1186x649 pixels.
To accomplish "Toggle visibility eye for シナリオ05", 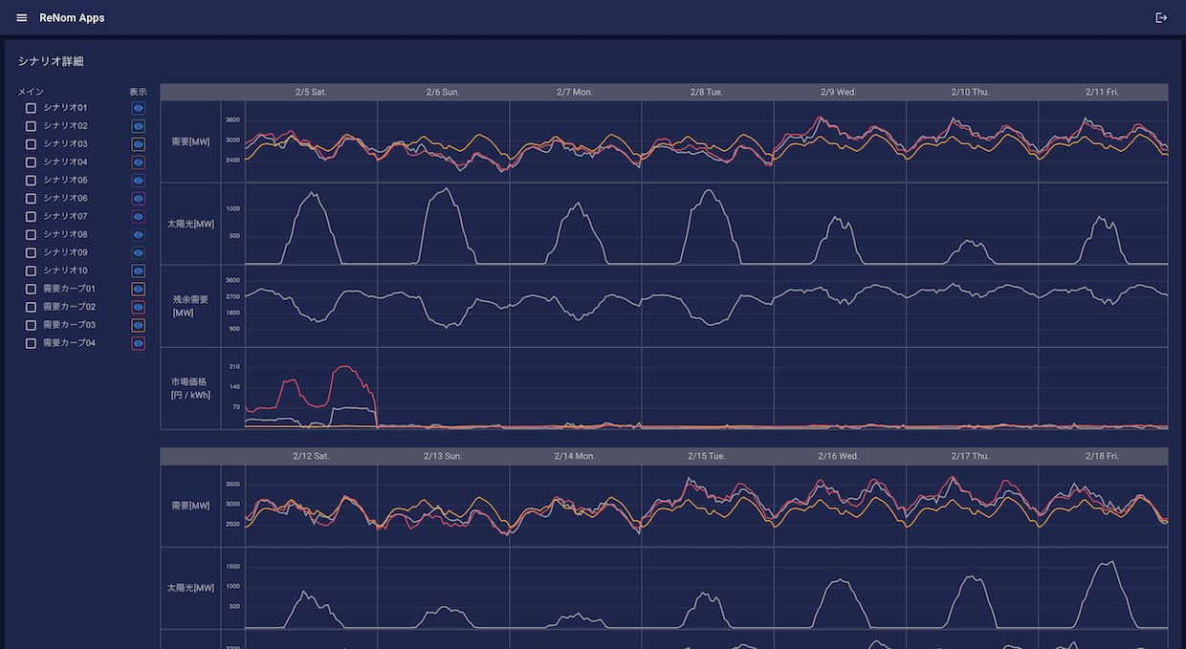I will tap(138, 181).
